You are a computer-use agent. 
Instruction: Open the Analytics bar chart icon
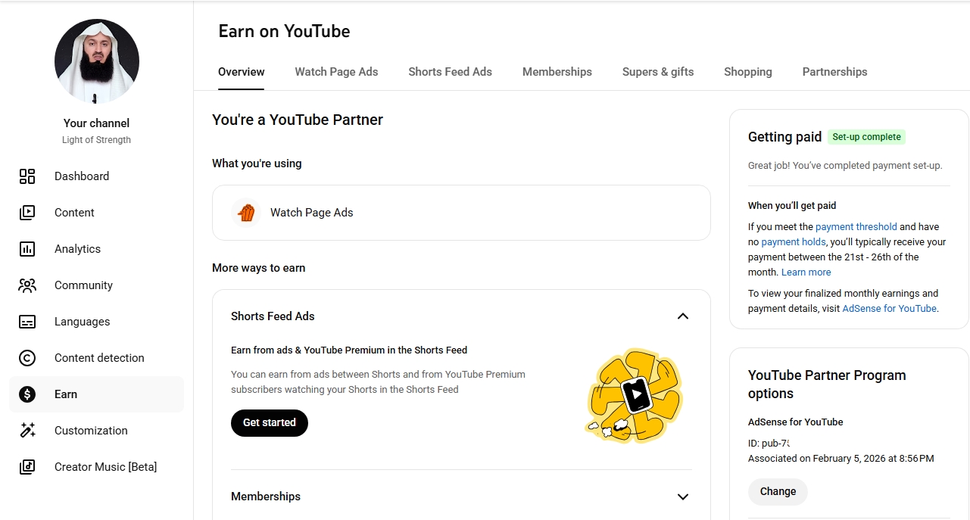click(27, 249)
